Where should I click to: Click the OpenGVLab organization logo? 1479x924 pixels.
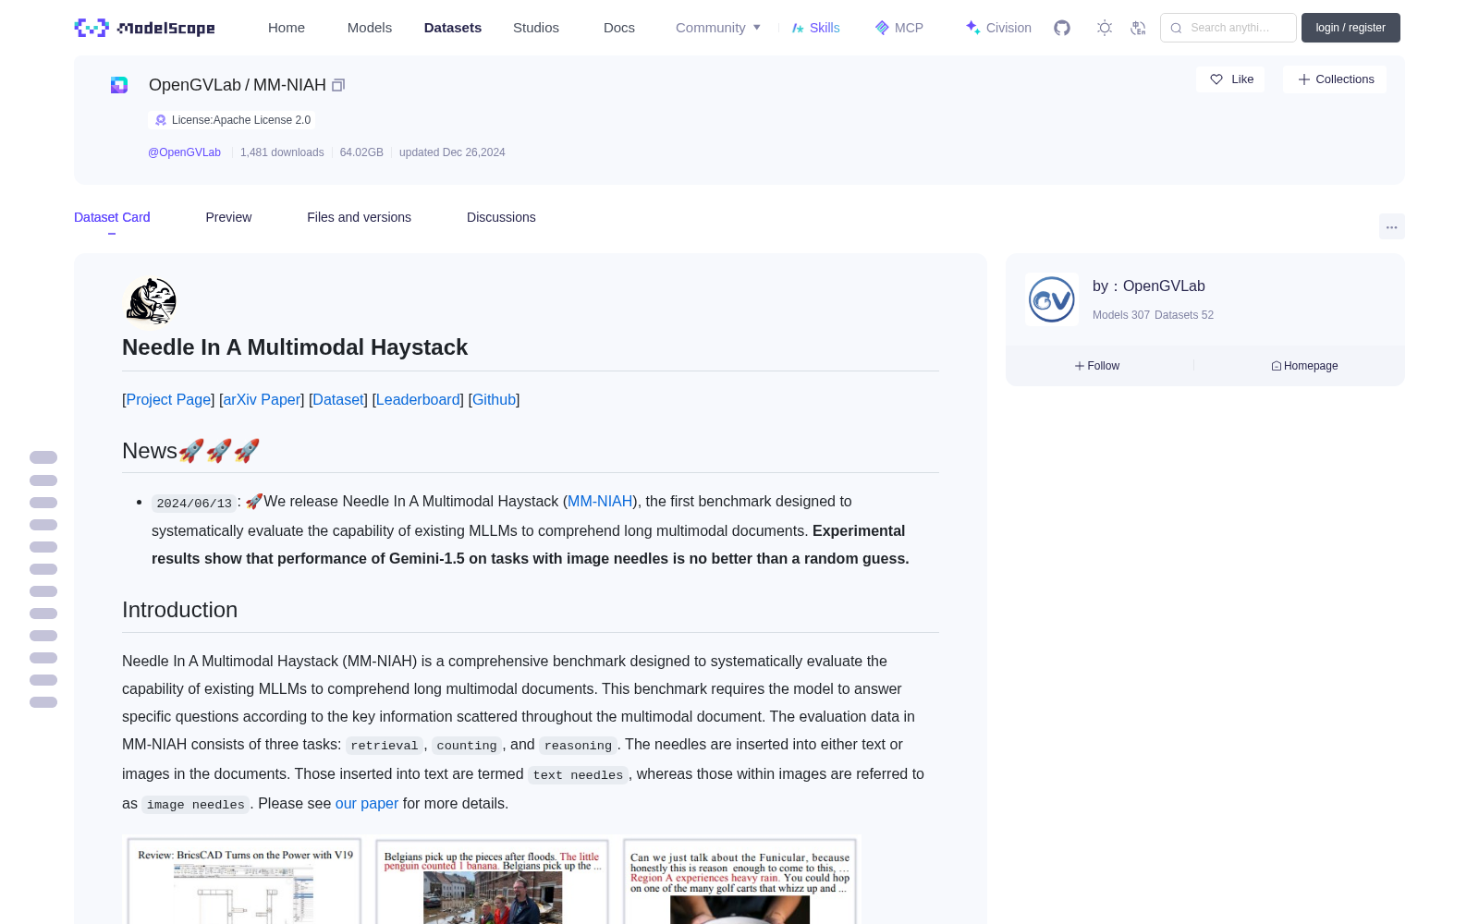[1052, 299]
